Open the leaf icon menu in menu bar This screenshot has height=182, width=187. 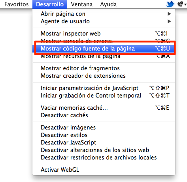coord(181,4)
